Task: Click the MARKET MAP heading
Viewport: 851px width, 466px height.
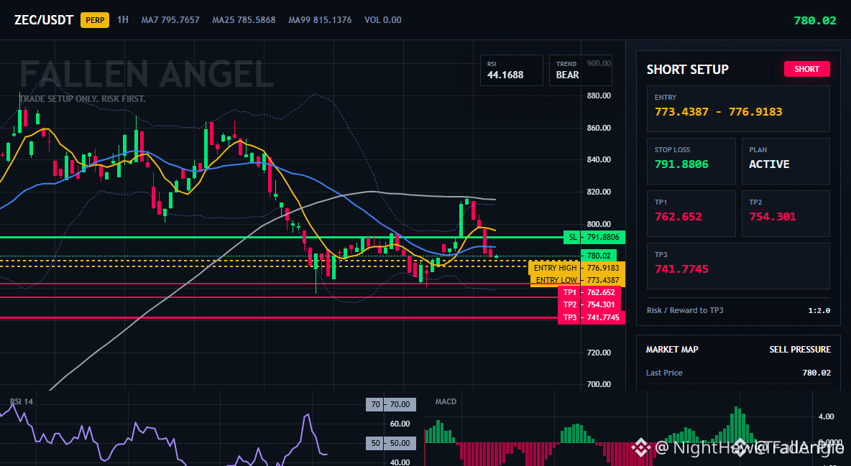Action: pos(672,350)
